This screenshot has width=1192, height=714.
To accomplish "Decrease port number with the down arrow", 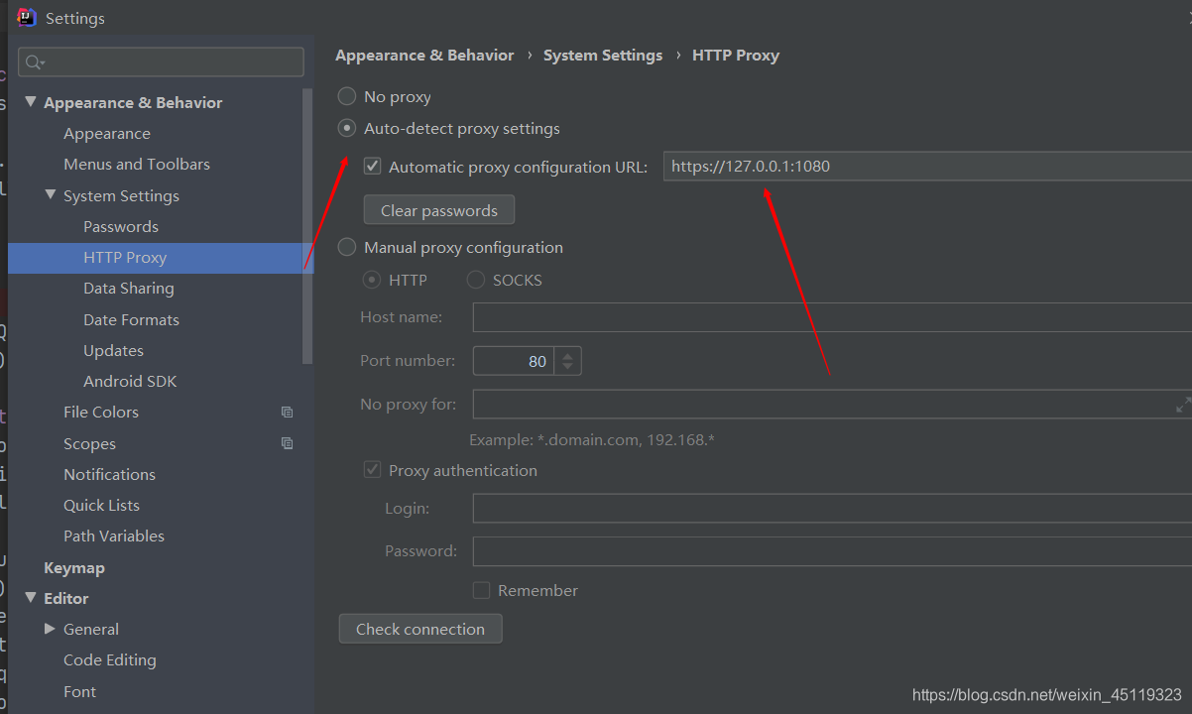I will 567,368.
